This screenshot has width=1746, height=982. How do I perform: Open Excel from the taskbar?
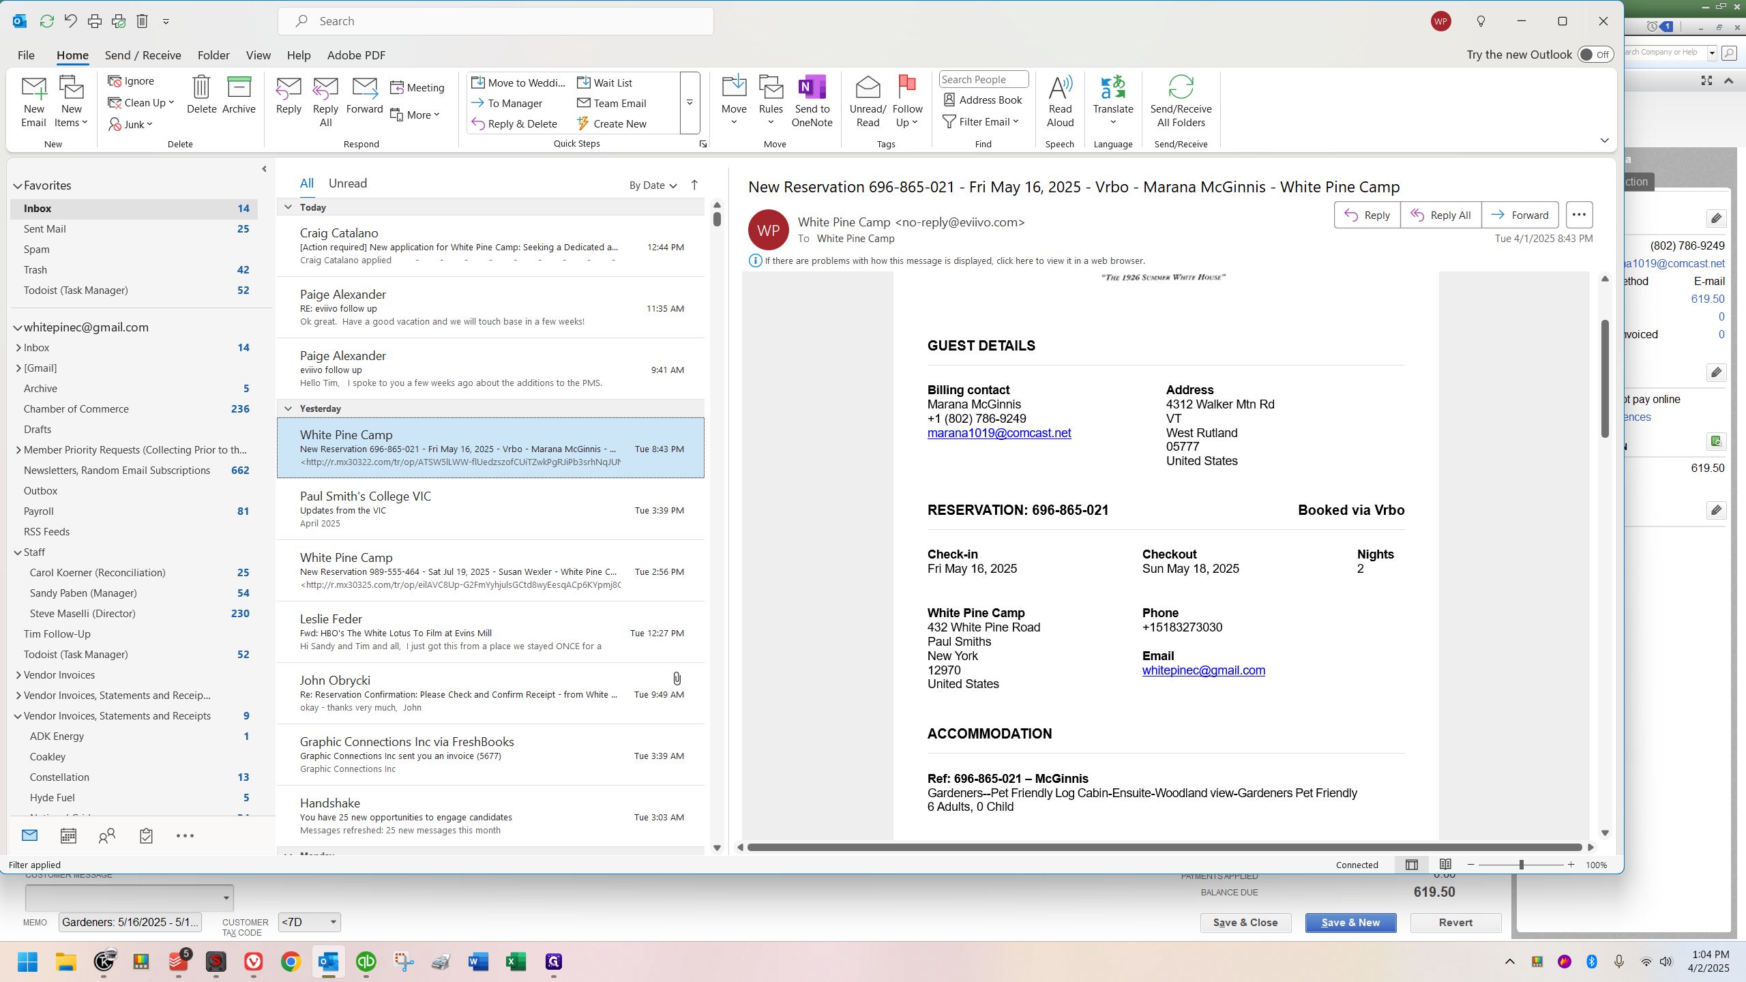click(516, 962)
